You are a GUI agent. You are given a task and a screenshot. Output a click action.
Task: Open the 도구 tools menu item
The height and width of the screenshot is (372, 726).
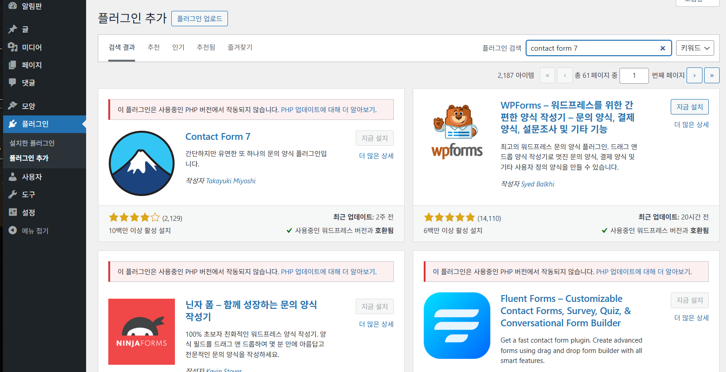[44, 194]
